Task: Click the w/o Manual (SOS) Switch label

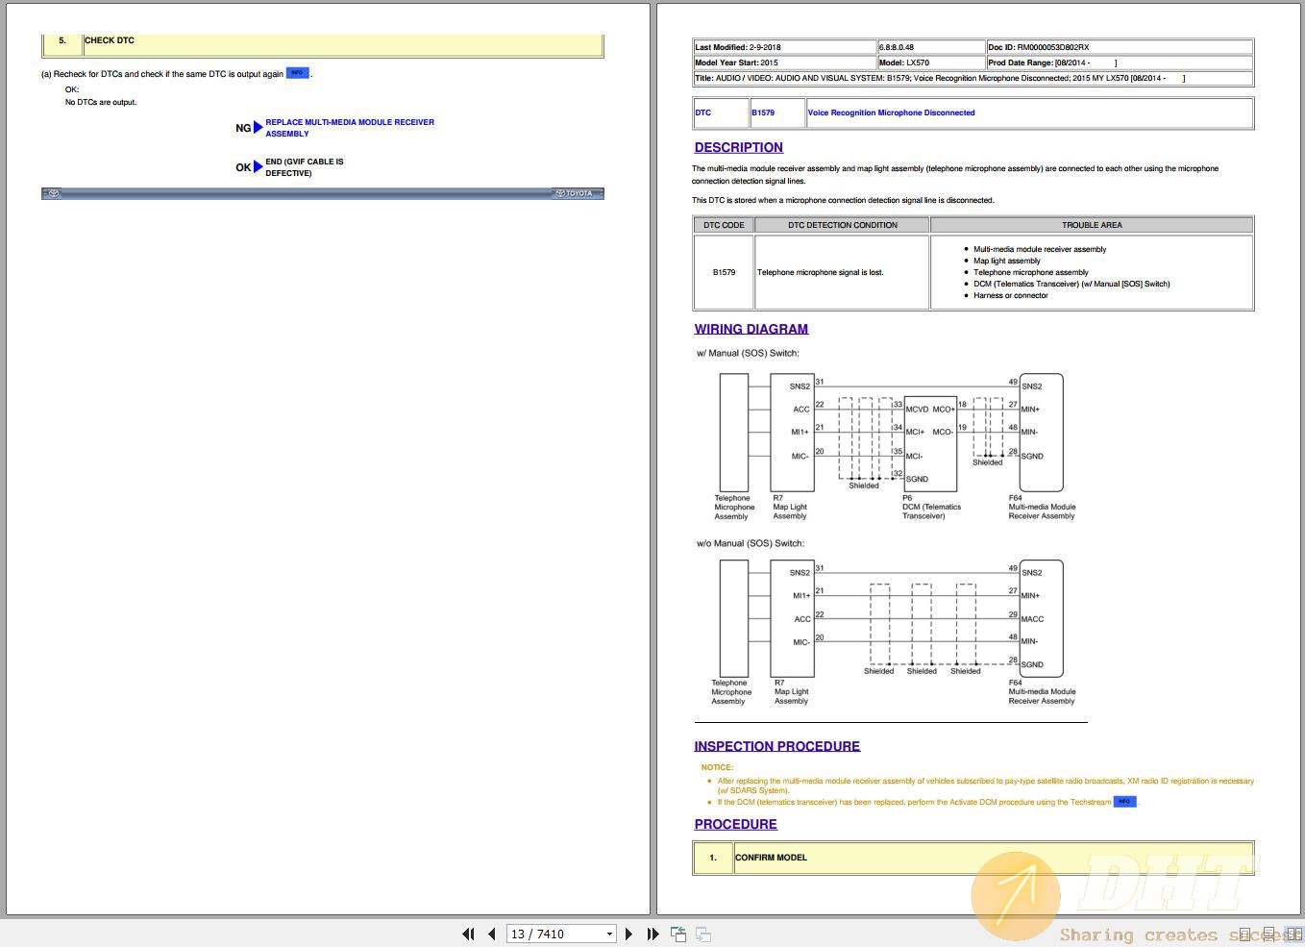Action: [x=751, y=543]
